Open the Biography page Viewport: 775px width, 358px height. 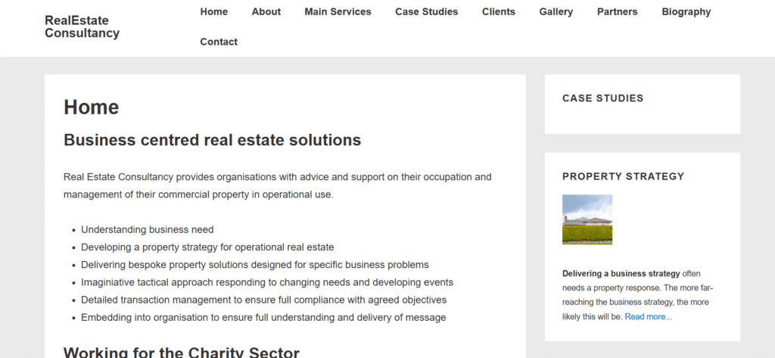tap(686, 11)
